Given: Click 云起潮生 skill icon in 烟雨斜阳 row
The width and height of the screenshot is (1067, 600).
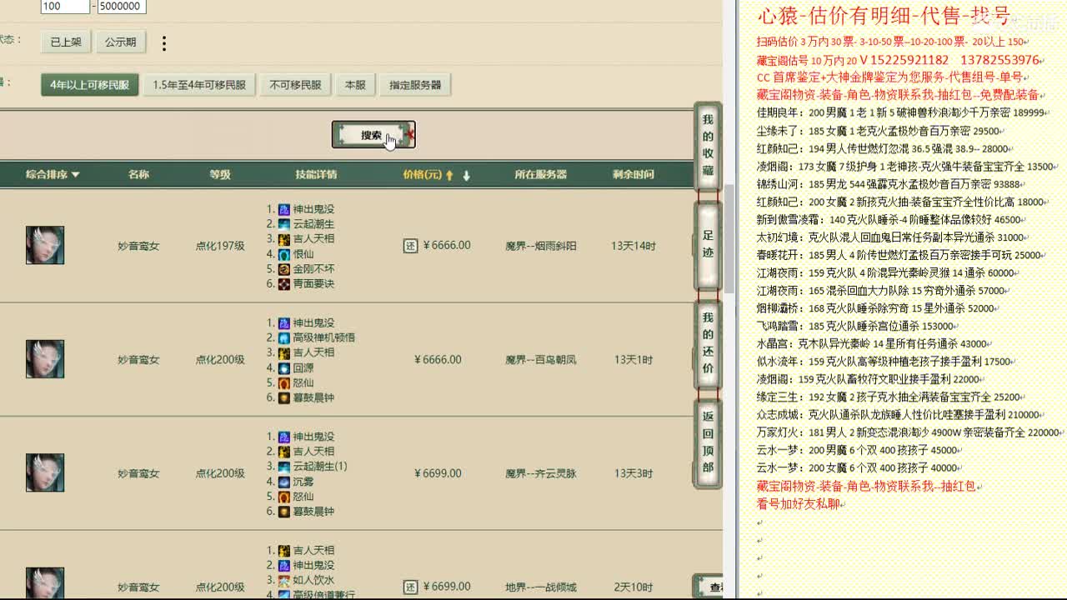Looking at the screenshot, I should click(x=283, y=224).
